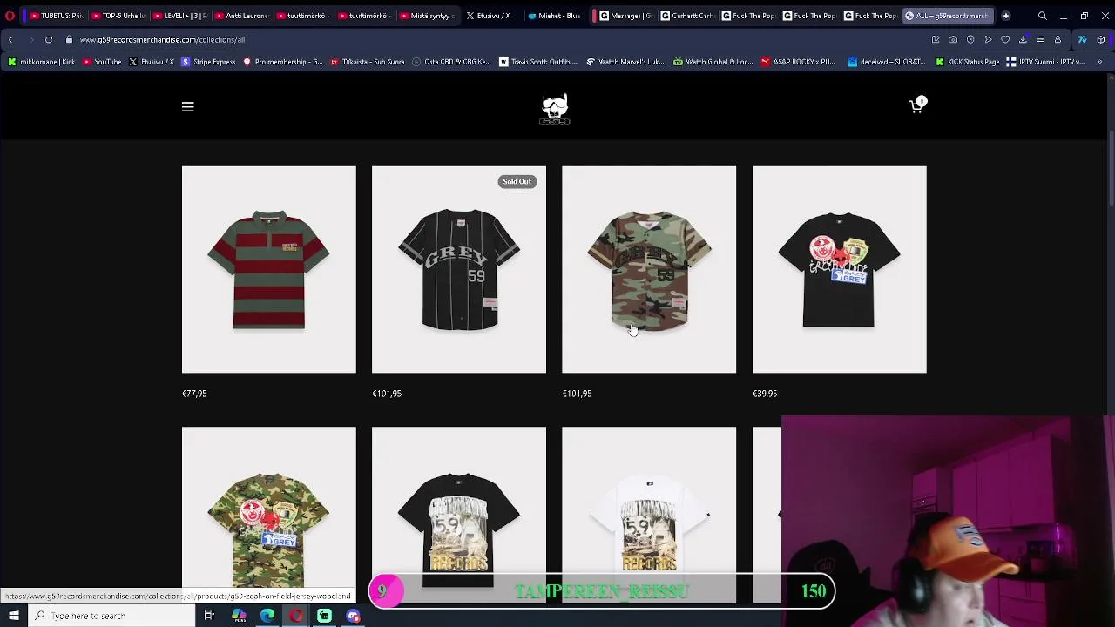Open the hamburger navigation menu of the store
The image size is (1115, 627).
(187, 107)
